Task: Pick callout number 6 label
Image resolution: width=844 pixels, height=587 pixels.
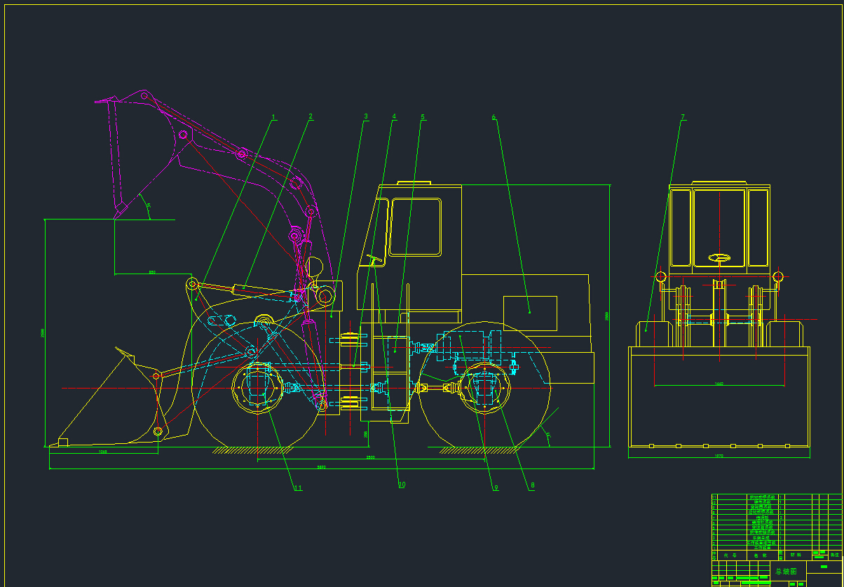Action: (494, 117)
